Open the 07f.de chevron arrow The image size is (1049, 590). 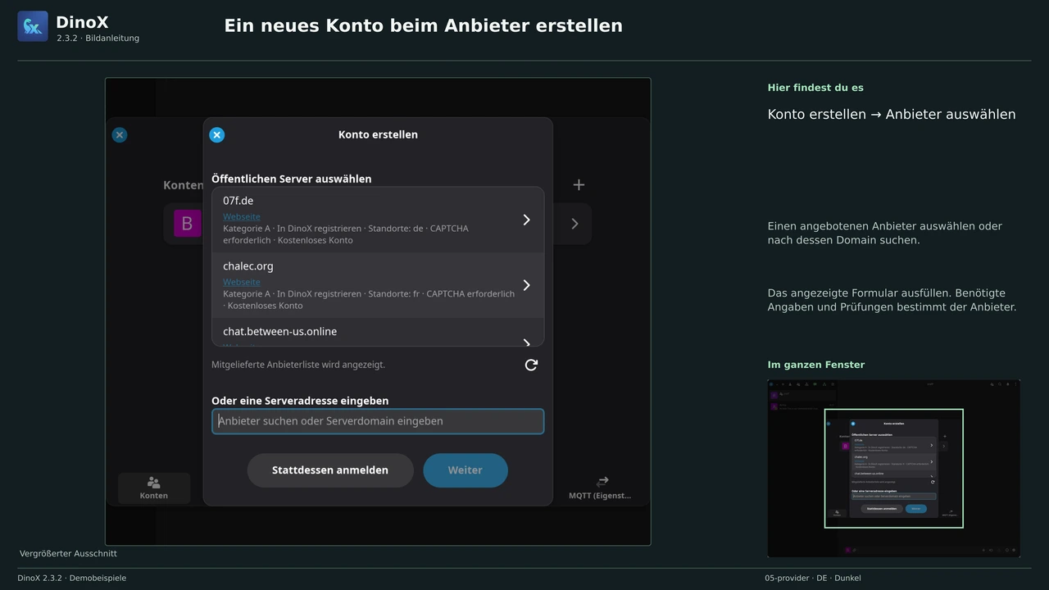coord(526,220)
